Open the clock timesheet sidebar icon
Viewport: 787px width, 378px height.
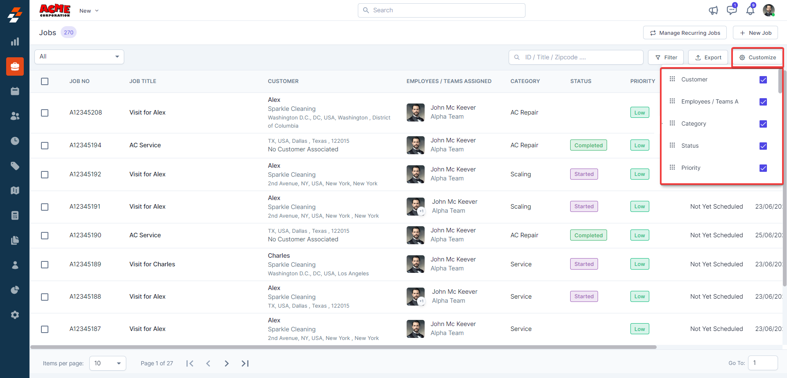pyautogui.click(x=15, y=141)
